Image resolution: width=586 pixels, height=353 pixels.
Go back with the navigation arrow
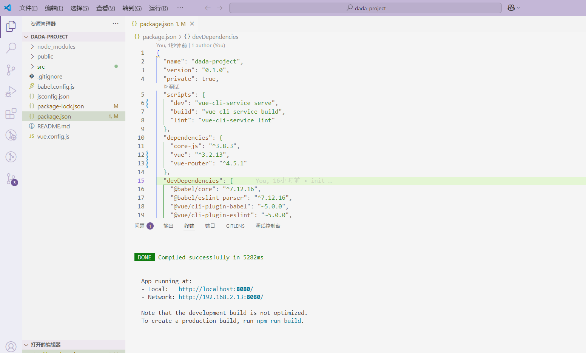tap(208, 8)
